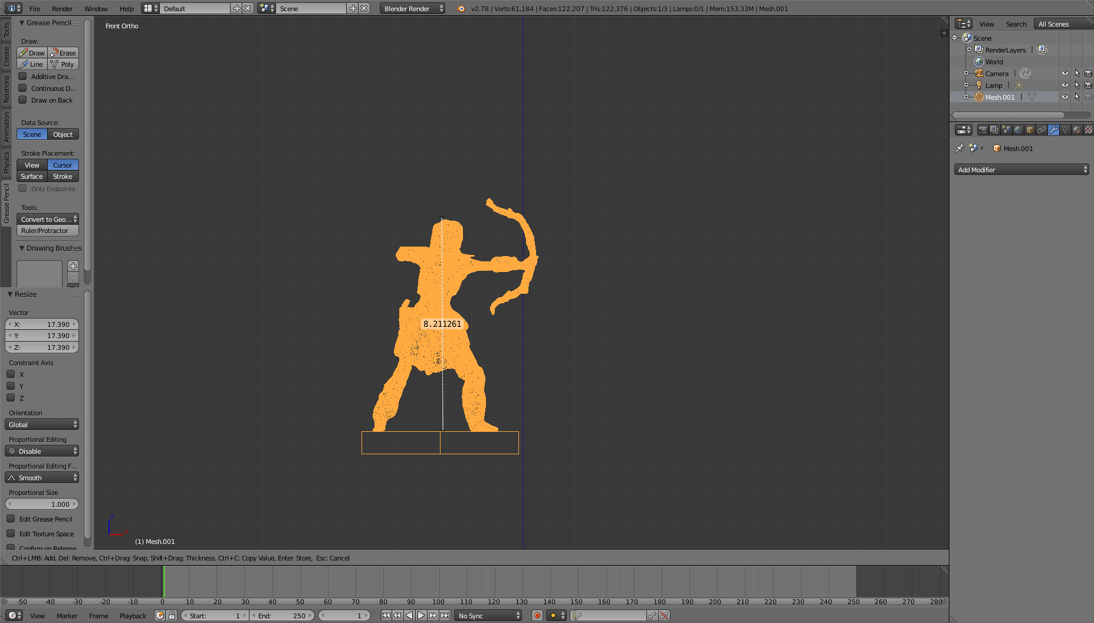Click the red record keyframe button
The height and width of the screenshot is (623, 1094).
coord(537,615)
